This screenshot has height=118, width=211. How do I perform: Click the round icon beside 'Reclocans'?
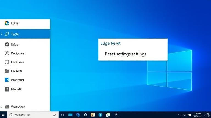(x=7, y=53)
